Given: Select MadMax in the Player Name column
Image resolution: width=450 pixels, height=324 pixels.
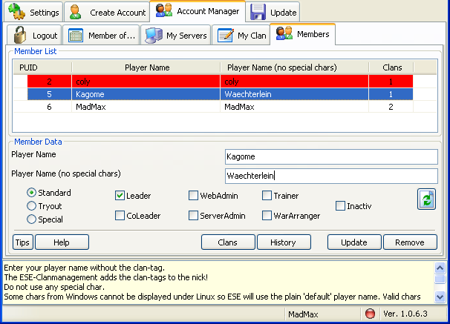Looking at the screenshot, I should pyautogui.click(x=146, y=107).
